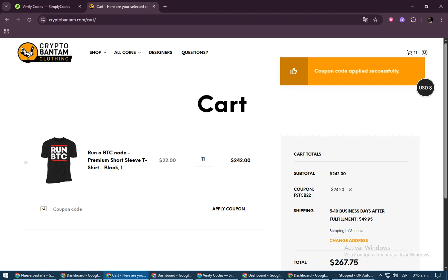
Task: Open the tab groups grid icon
Action: [6, 31]
